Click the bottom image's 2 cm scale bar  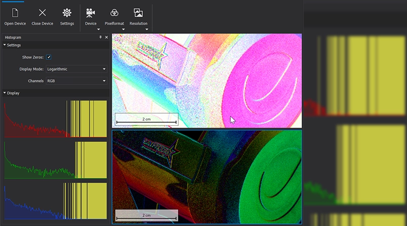[146, 216]
